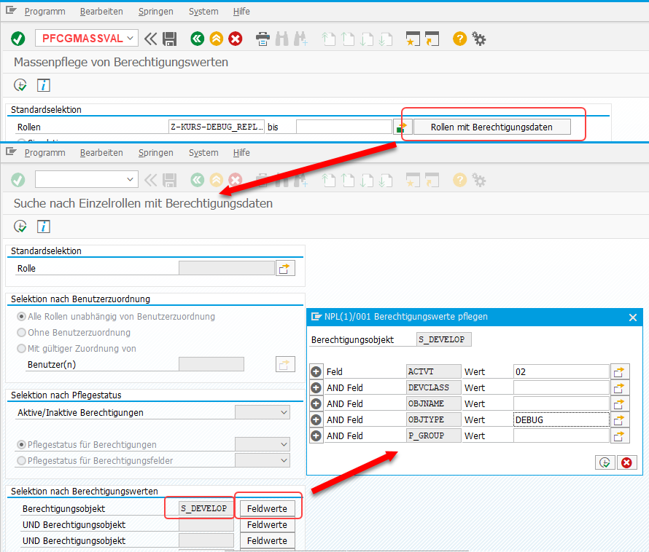
Task: Click the red cancel icon in top toolbar
Action: pyautogui.click(x=236, y=39)
